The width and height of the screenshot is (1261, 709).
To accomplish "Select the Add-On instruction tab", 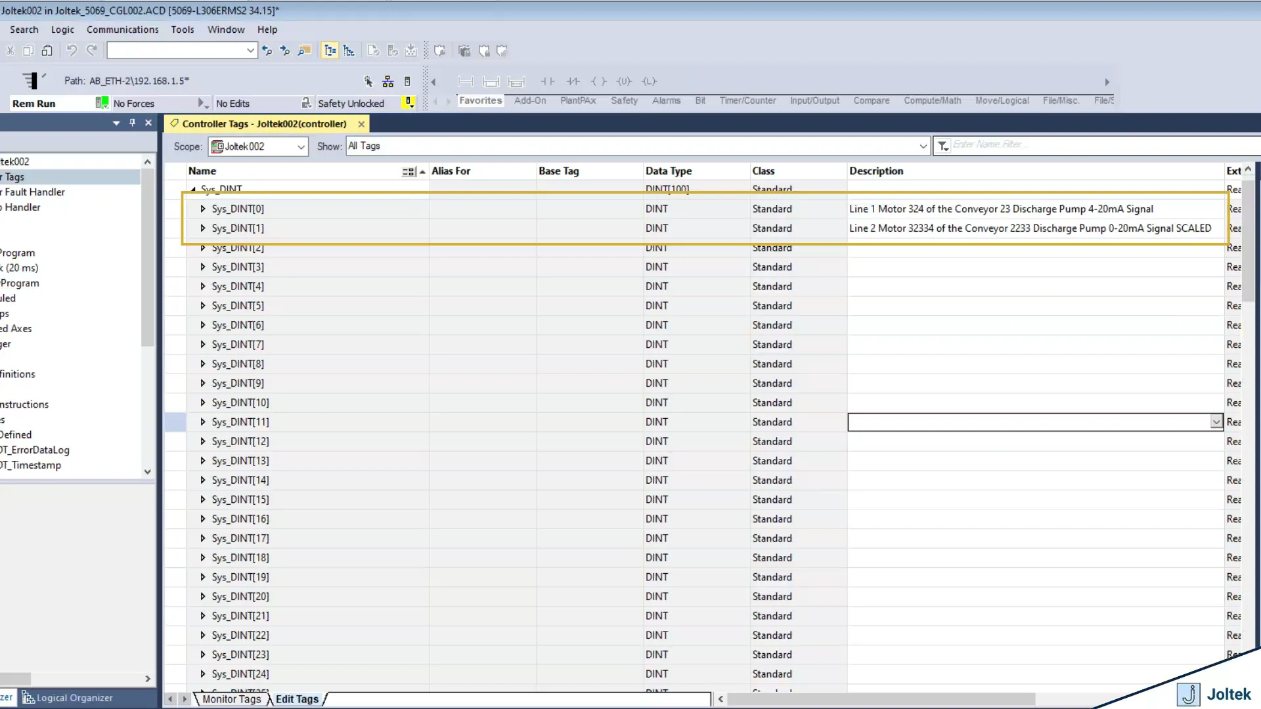I will pyautogui.click(x=530, y=100).
